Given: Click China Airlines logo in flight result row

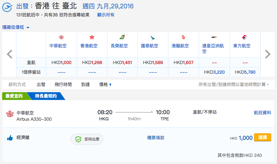Looking at the screenshot, I should point(10,114).
